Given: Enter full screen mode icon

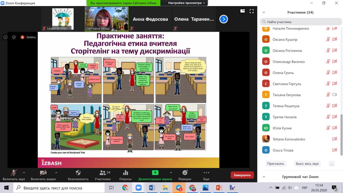Looking at the screenshot, I should [252, 11].
